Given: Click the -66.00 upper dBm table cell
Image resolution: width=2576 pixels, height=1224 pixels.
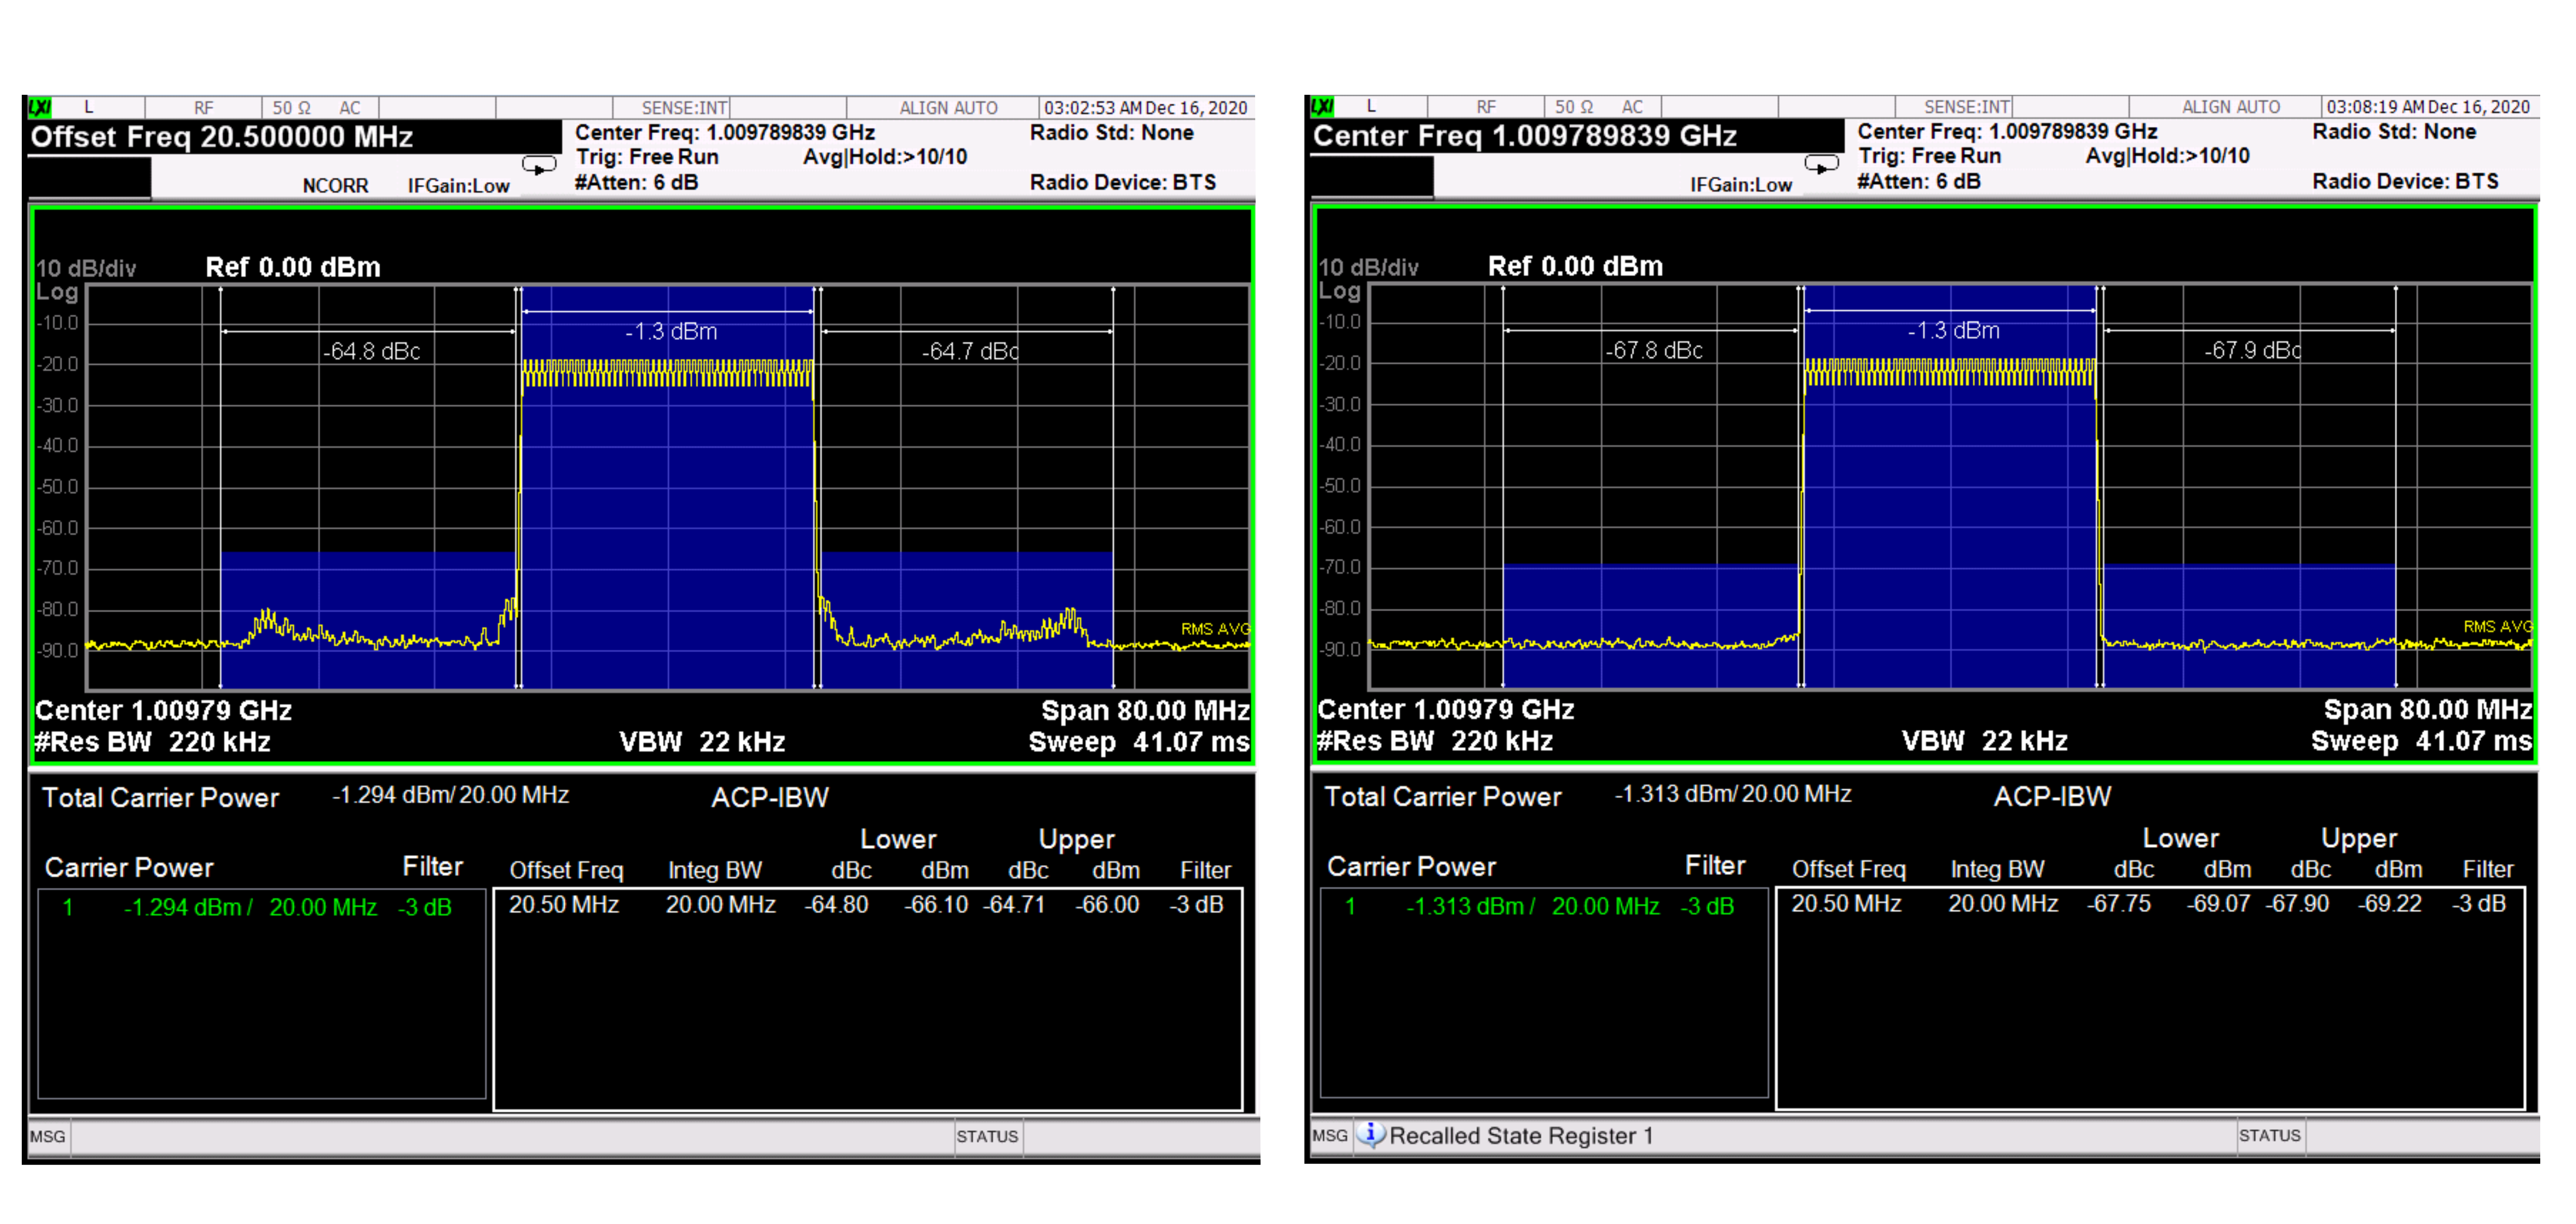Looking at the screenshot, I should (1106, 905).
